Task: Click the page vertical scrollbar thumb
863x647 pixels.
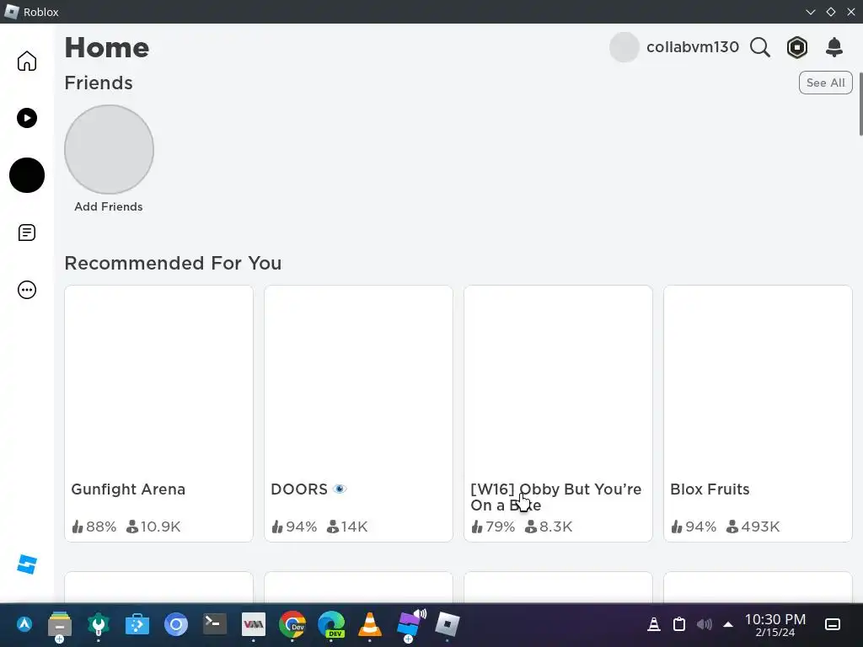Action: (x=860, y=103)
